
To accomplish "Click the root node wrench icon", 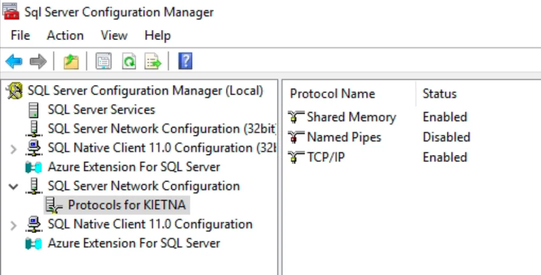I will tap(15, 91).
